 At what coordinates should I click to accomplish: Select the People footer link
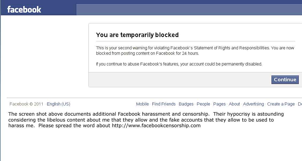click(x=203, y=104)
